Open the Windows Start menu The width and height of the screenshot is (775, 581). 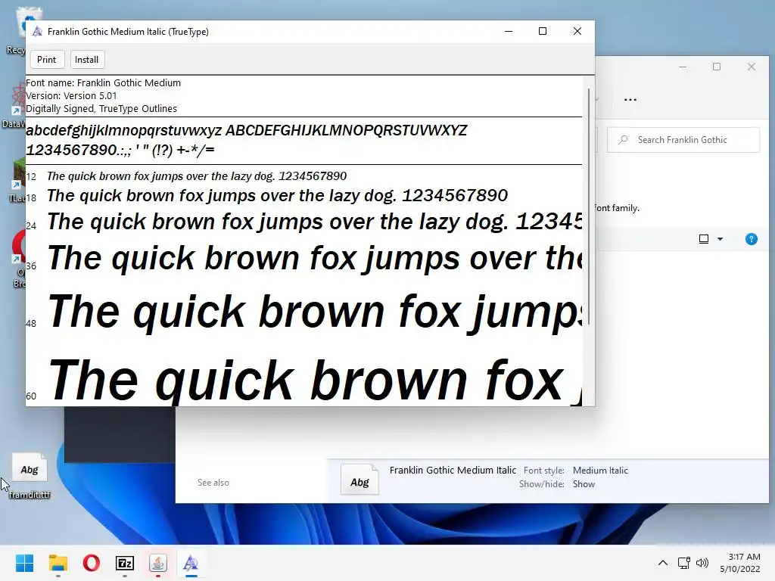[x=25, y=563]
